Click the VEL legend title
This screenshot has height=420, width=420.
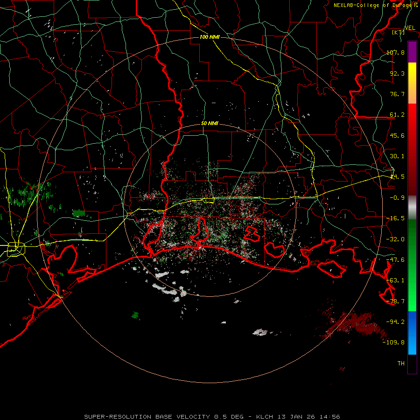click(x=410, y=28)
